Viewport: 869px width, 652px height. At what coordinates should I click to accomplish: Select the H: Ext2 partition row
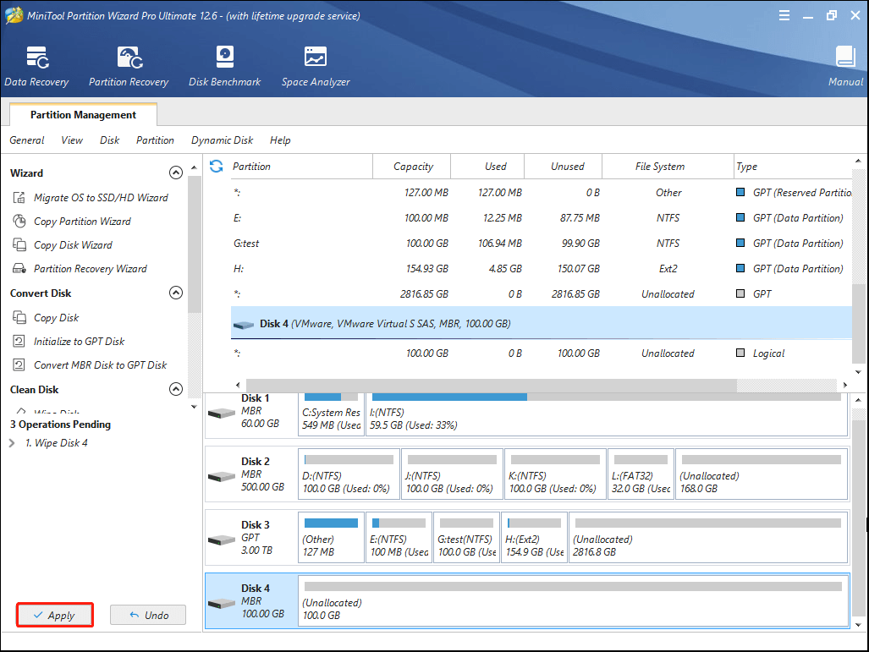coord(541,269)
